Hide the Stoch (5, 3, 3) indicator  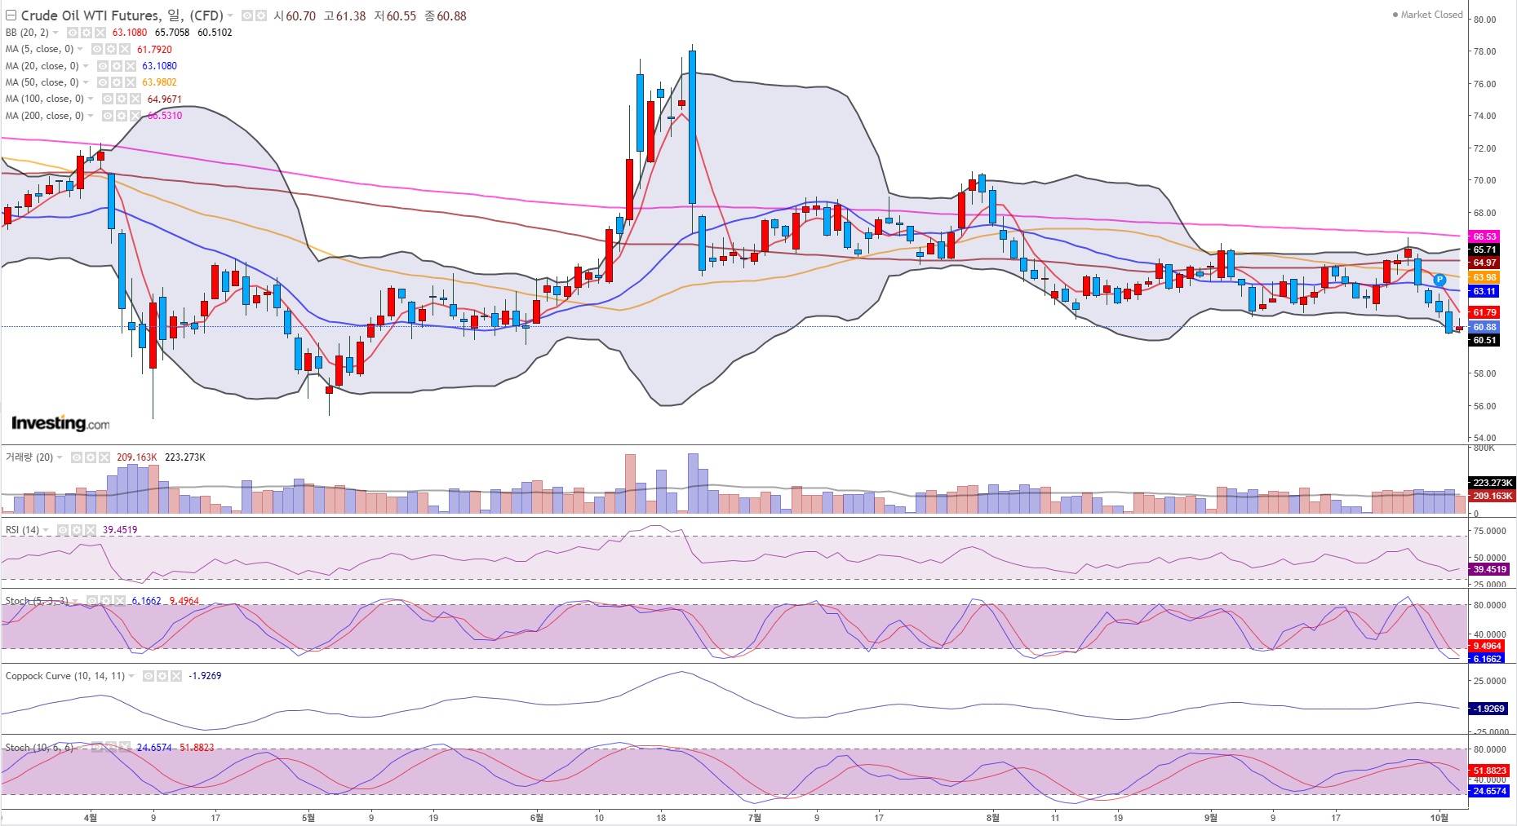(92, 601)
